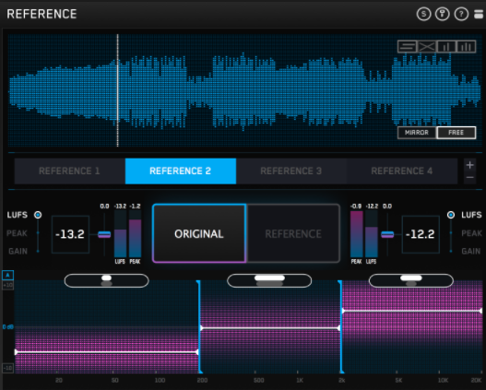This screenshot has height=390, width=486.
Task: Select the three vertical bars waveform icon
Action: [x=466, y=47]
